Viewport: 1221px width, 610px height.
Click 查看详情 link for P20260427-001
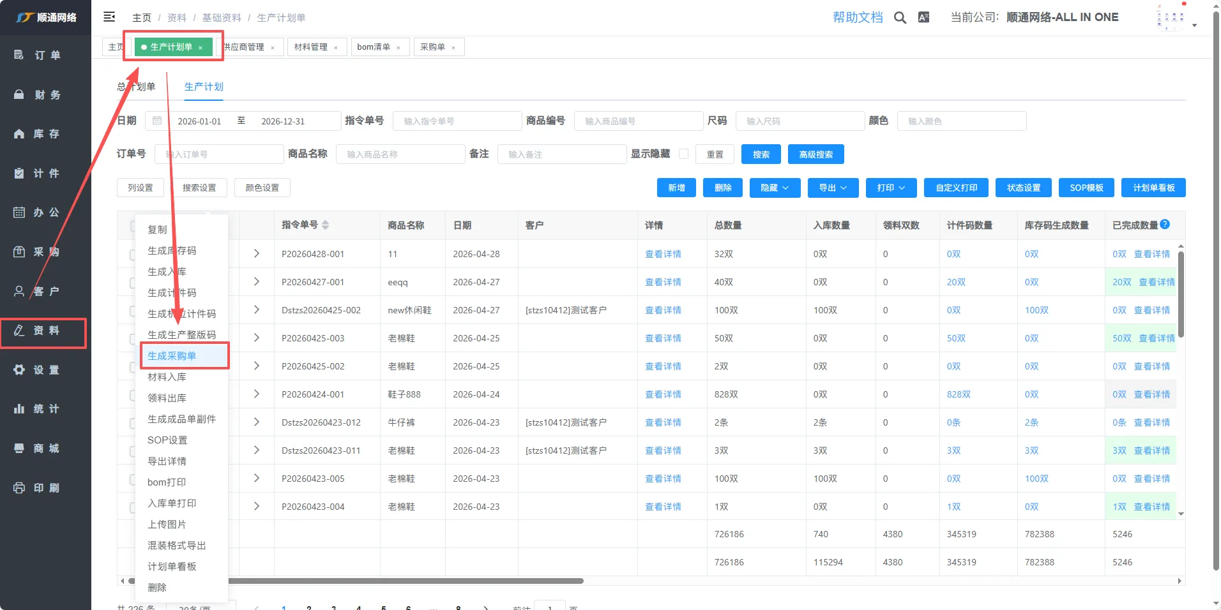663,282
